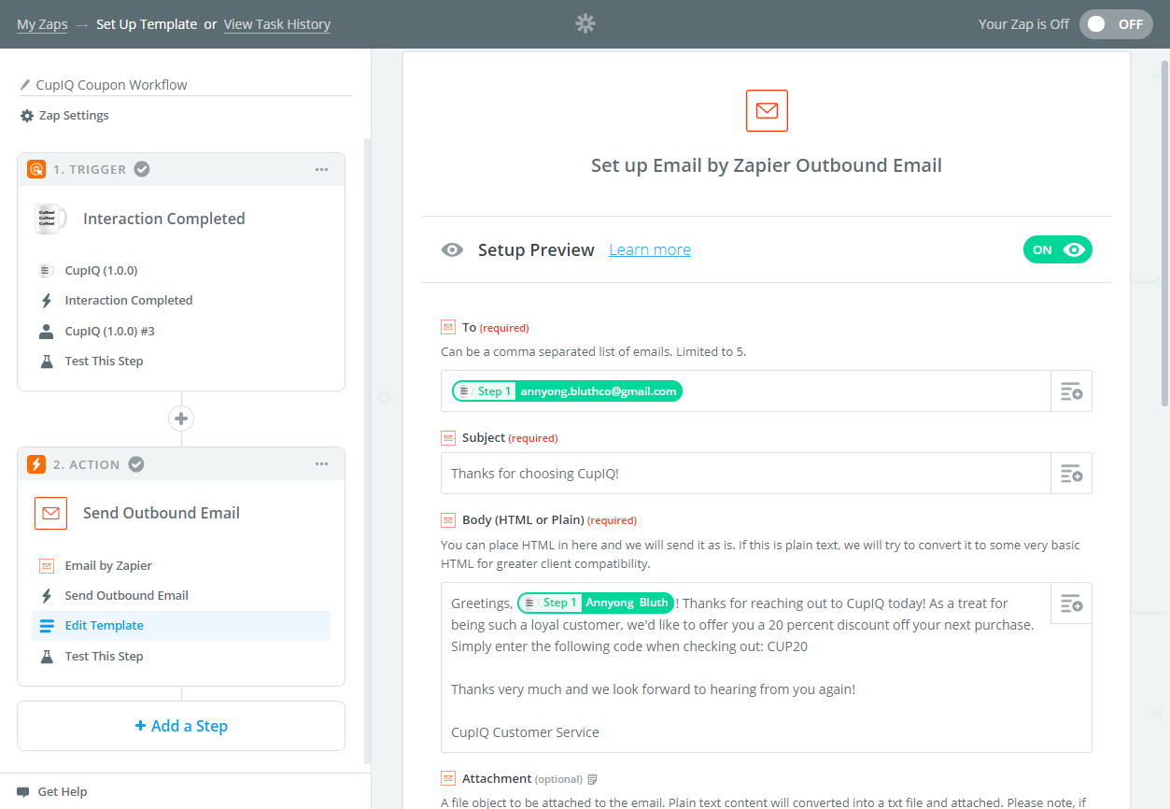Open the insert field menu for Subject
The height and width of the screenshot is (809, 1170).
[x=1071, y=474]
